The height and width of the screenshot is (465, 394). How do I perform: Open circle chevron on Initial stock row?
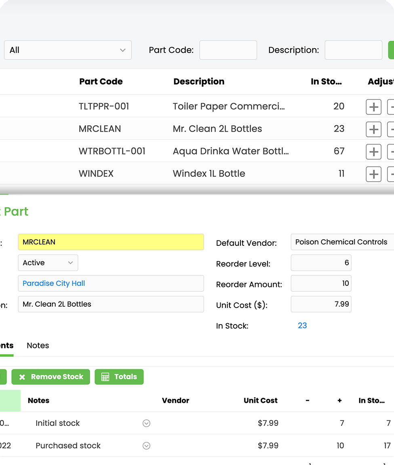pos(146,423)
